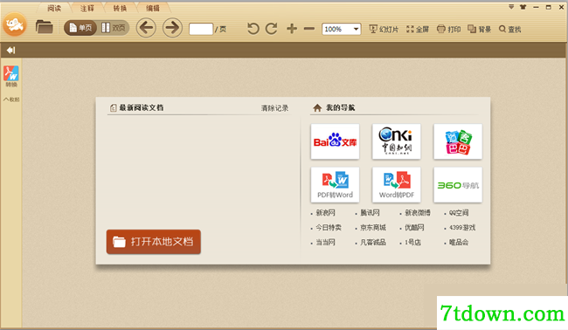
Task: Open 凡客诚品 link
Action: tap(373, 243)
